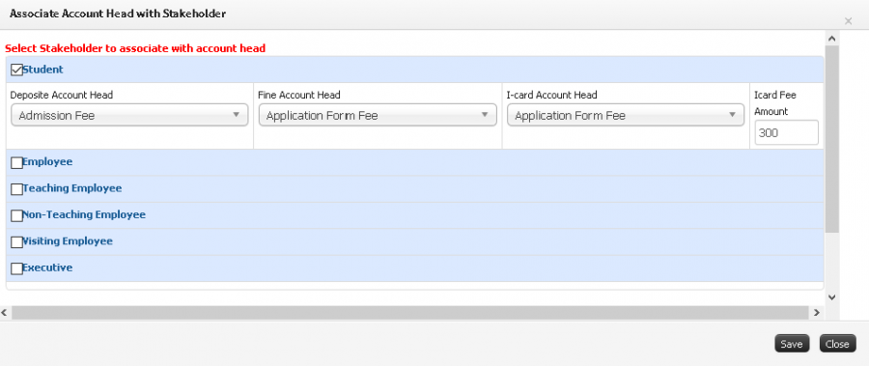Dismiss dialog with the X icon
The width and height of the screenshot is (869, 366).
(x=848, y=21)
